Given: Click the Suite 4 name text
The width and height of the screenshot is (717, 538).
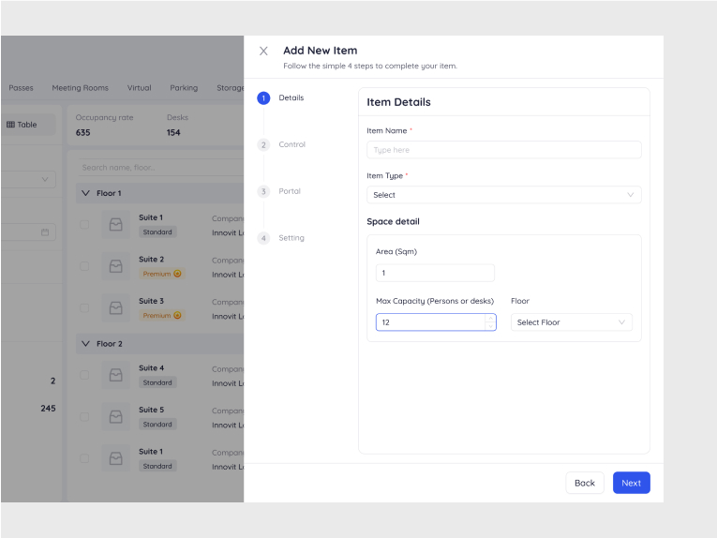Looking at the screenshot, I should tap(151, 368).
